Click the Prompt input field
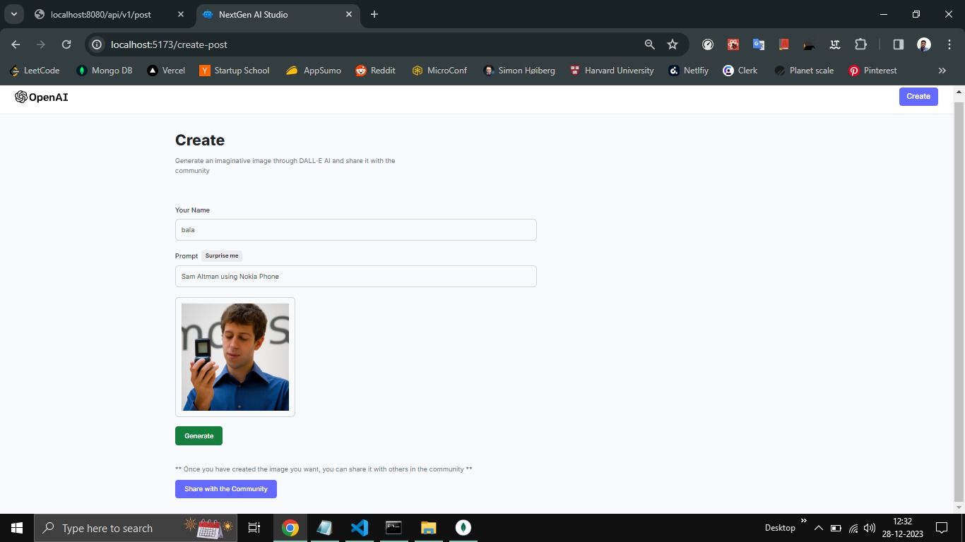The height and width of the screenshot is (542, 965). click(x=355, y=276)
